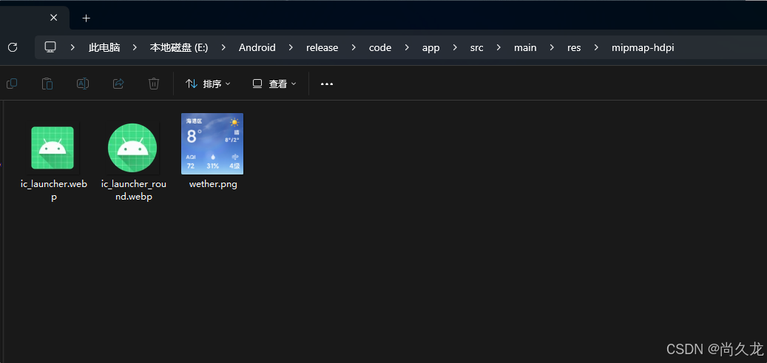The image size is (767, 363).
Task: Go to 本地磁盘 (E:) breadcrumb
Action: point(179,47)
